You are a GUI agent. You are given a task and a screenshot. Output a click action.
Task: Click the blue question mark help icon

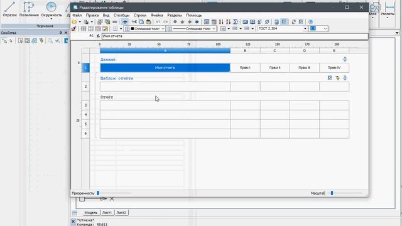[x=310, y=22]
